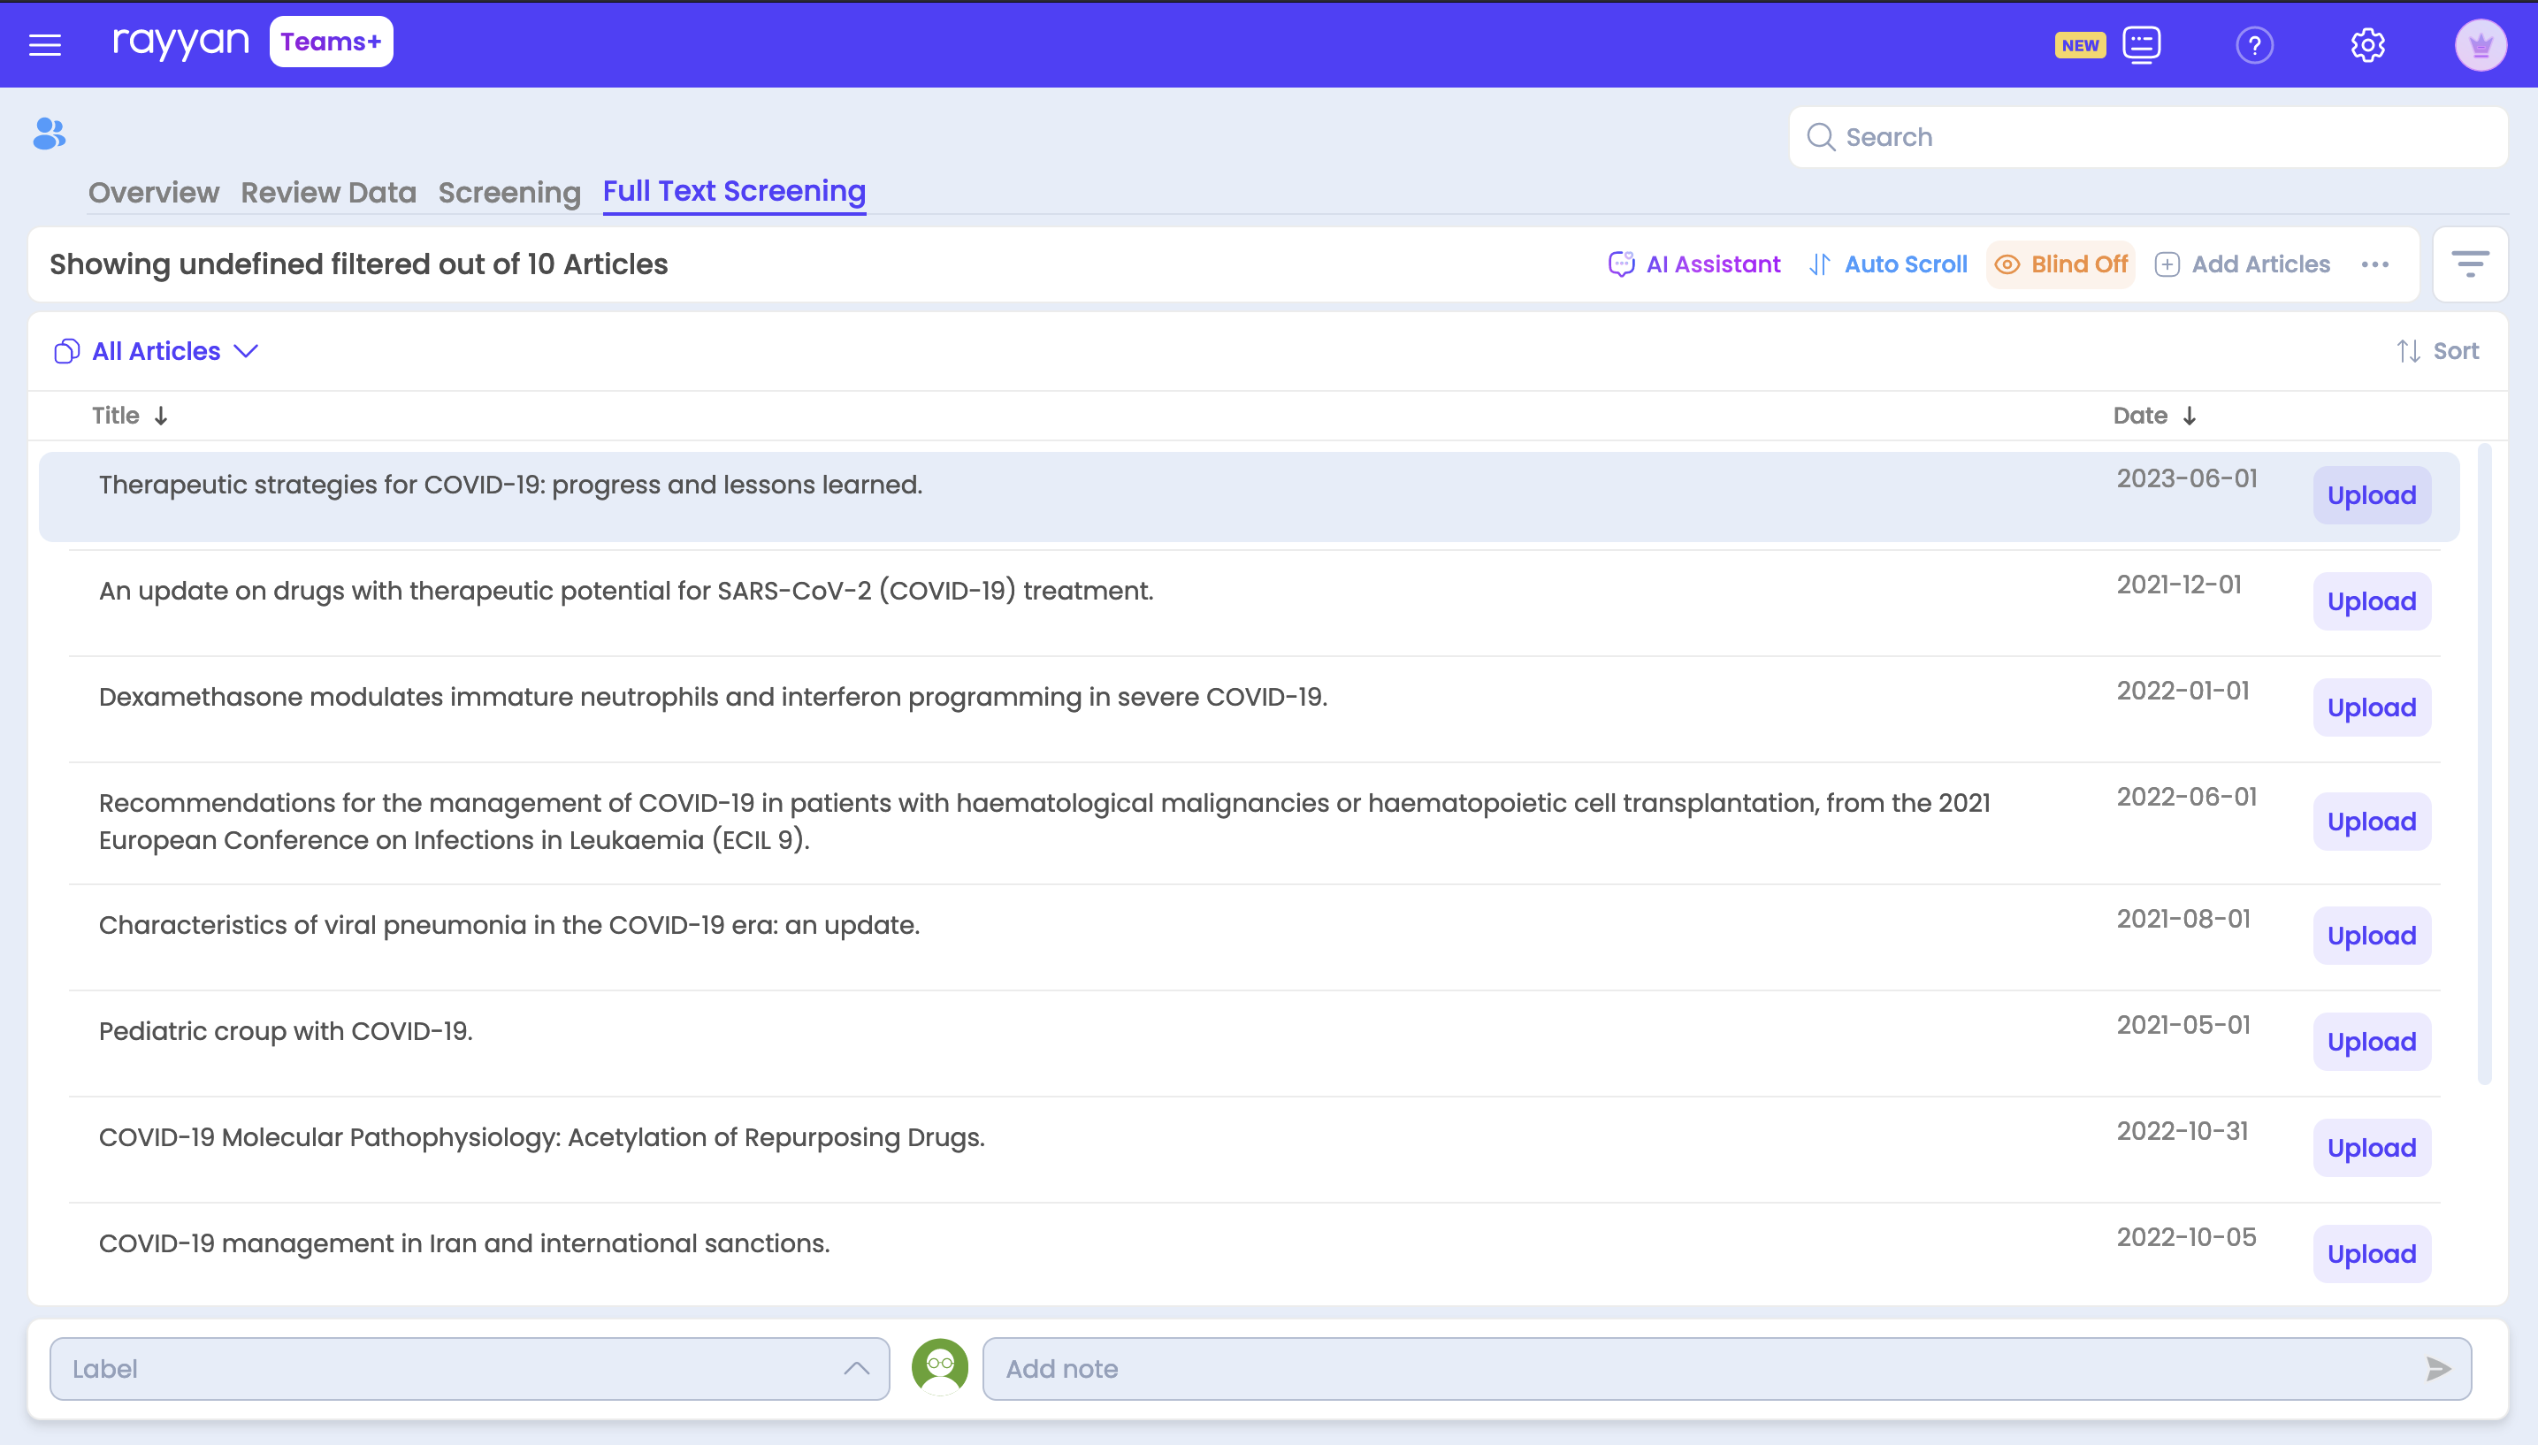This screenshot has height=1445, width=2538.
Task: Expand the All Articles filter dropdown
Action: click(x=246, y=350)
